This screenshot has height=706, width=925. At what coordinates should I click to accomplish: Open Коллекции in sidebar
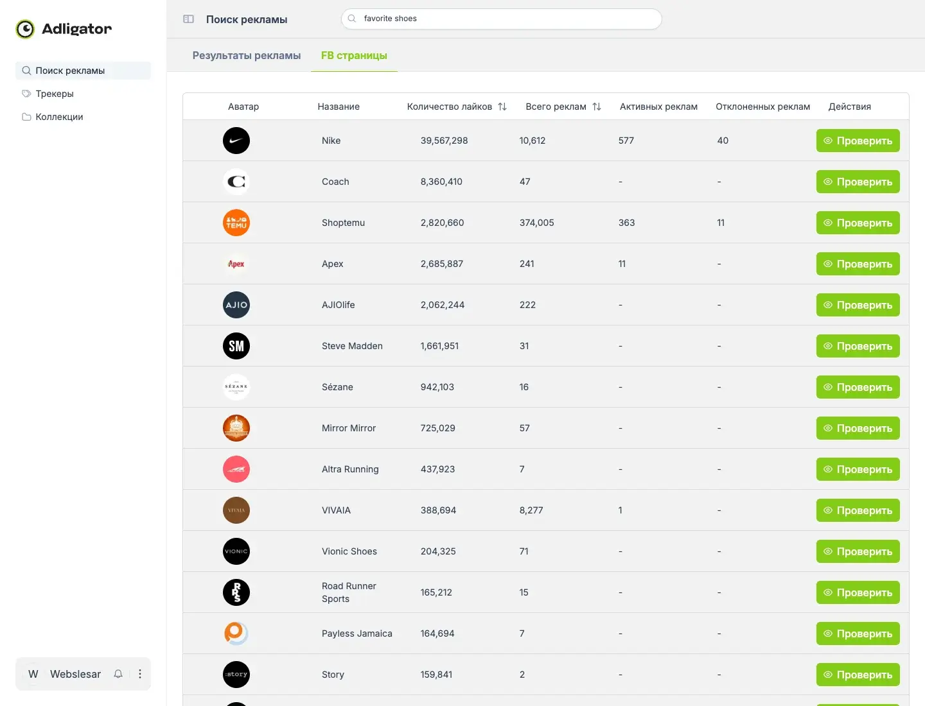coord(83,117)
